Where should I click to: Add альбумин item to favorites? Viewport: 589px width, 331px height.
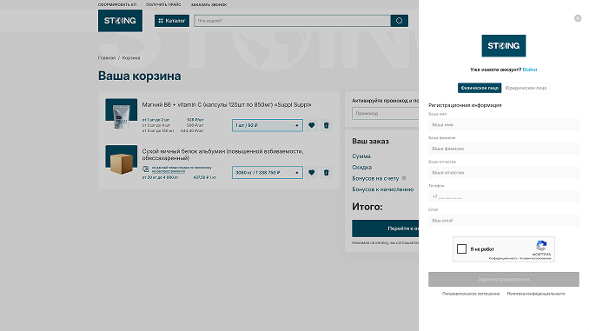pos(311,173)
